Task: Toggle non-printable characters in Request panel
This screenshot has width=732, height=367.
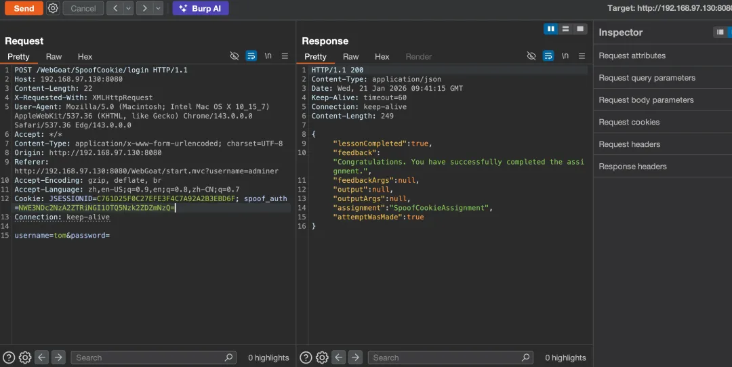Action: point(235,56)
